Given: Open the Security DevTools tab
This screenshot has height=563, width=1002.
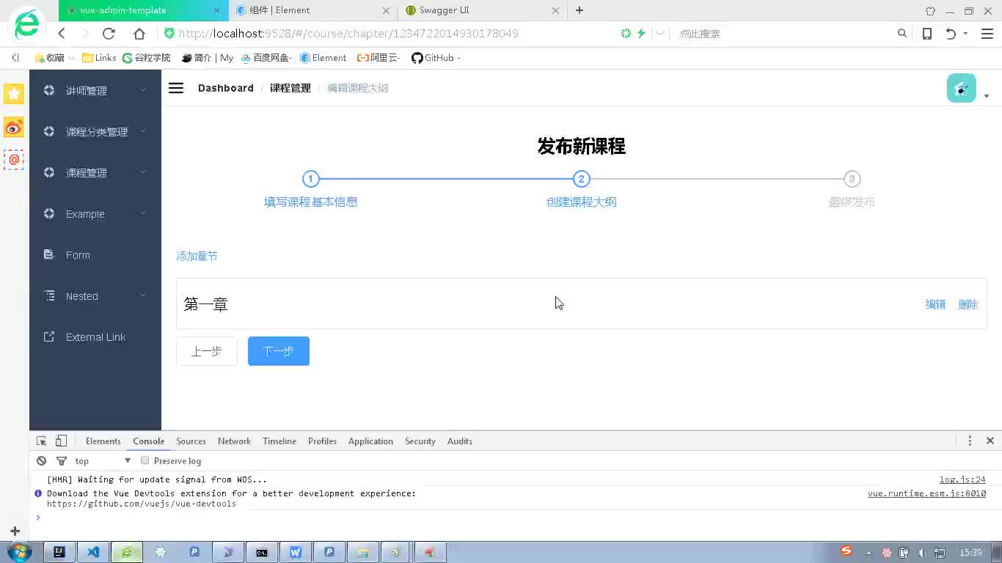Looking at the screenshot, I should click(420, 441).
